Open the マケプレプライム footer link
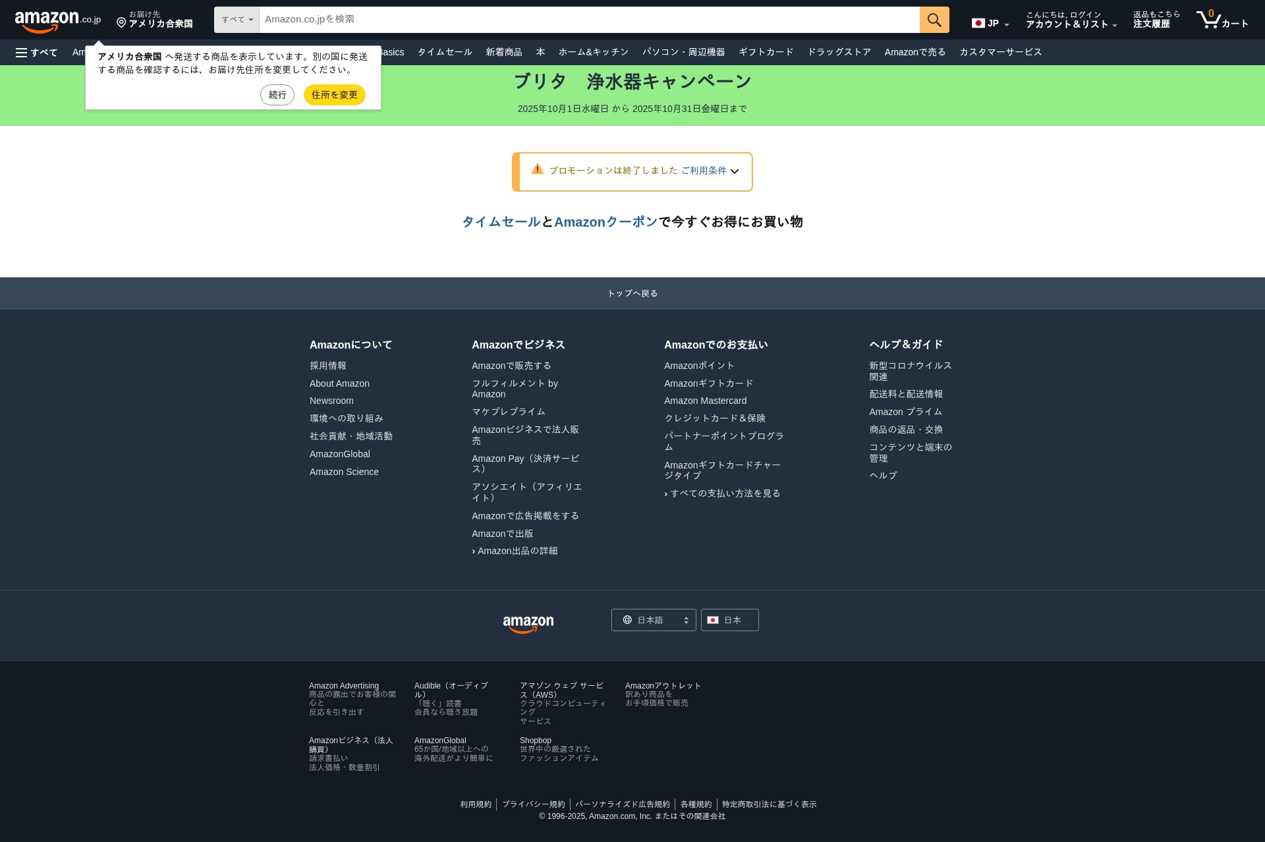Screen dimensions: 1265x842 click(509, 412)
